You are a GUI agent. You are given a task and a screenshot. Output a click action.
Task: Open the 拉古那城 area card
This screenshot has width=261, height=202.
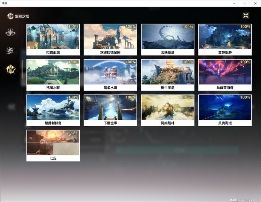53,40
